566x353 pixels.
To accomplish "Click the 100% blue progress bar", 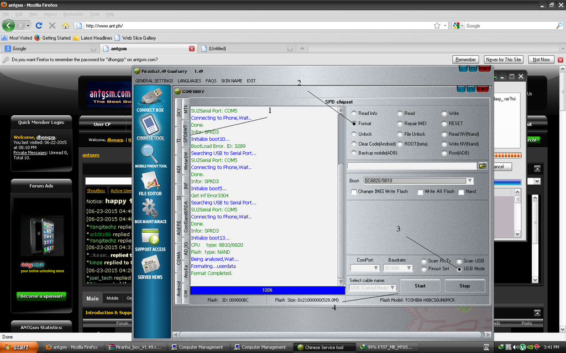I will click(267, 290).
